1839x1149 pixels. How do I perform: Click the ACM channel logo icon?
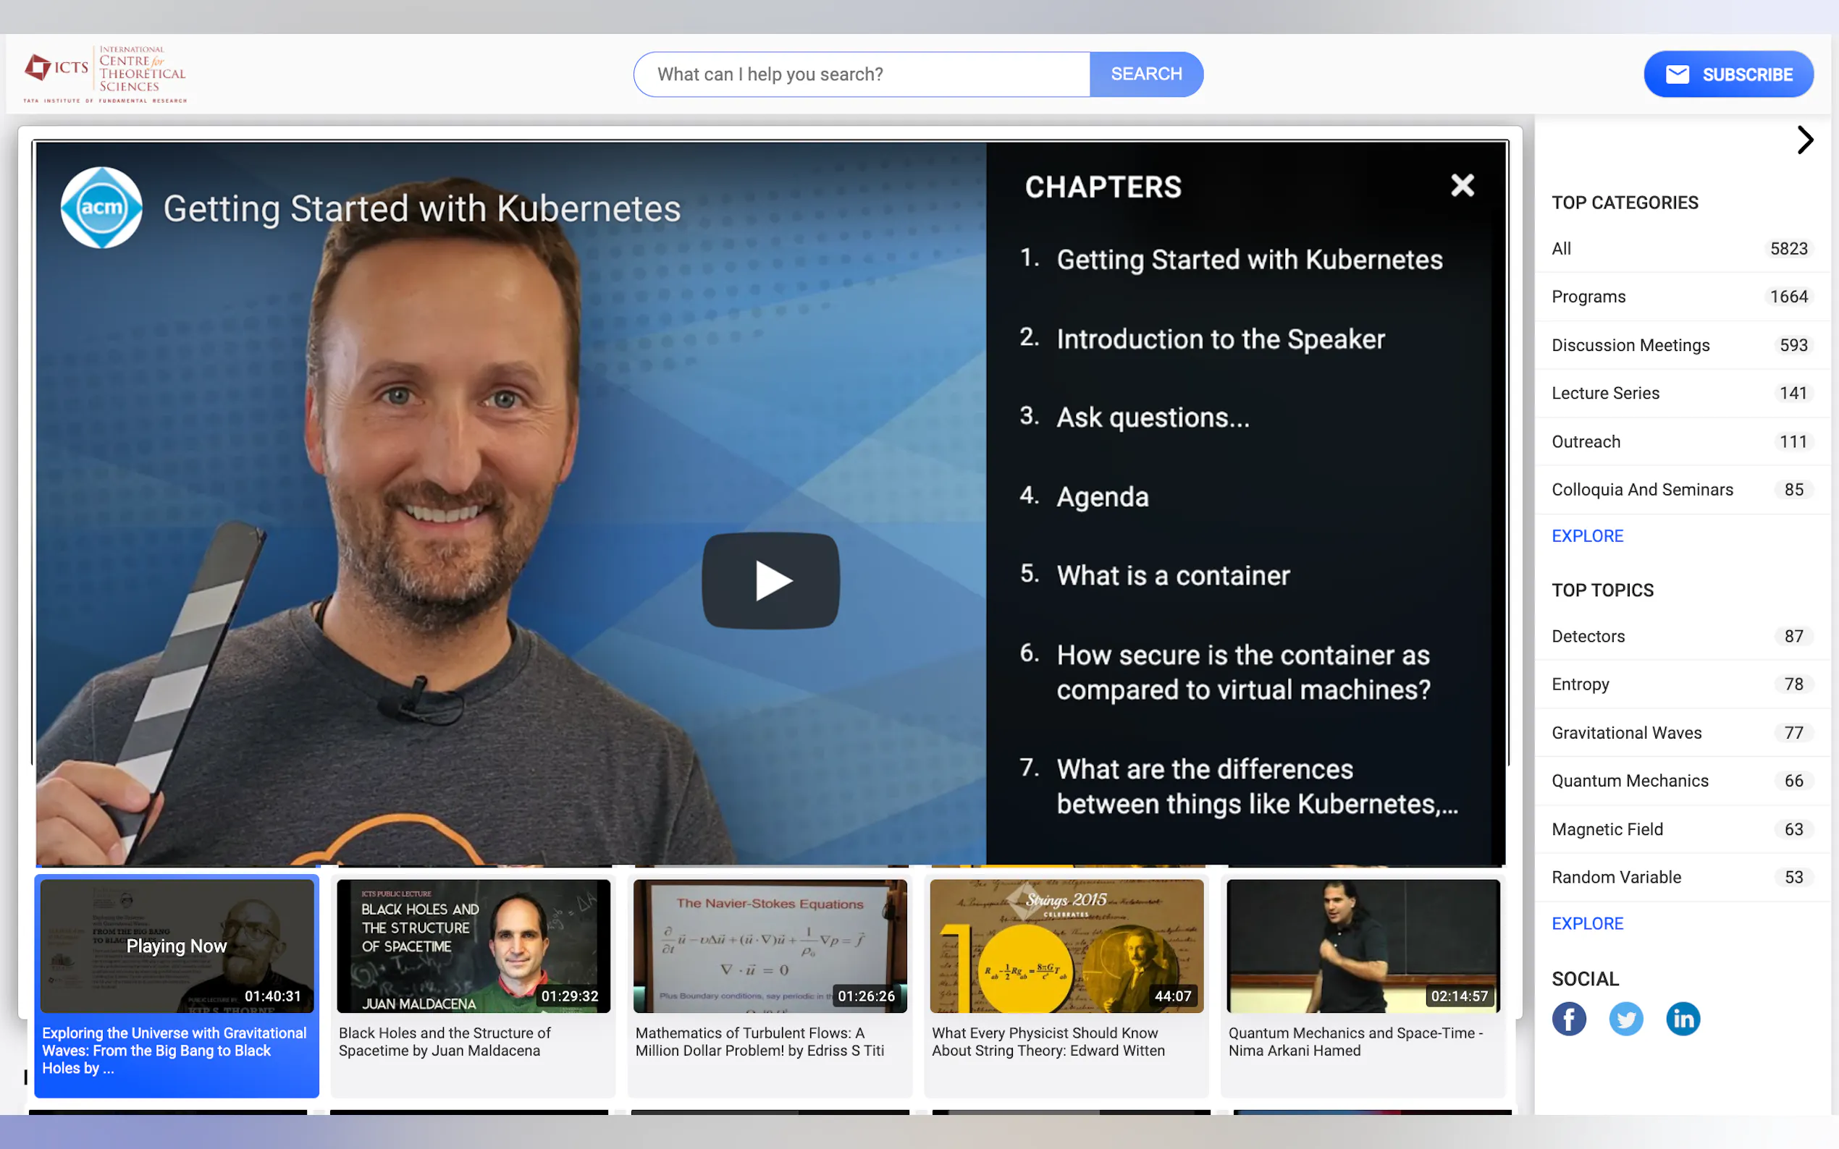tap(102, 208)
